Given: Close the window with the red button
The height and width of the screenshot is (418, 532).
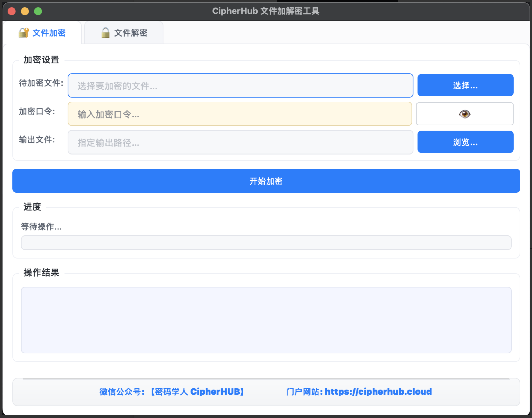Looking at the screenshot, I should (x=12, y=11).
